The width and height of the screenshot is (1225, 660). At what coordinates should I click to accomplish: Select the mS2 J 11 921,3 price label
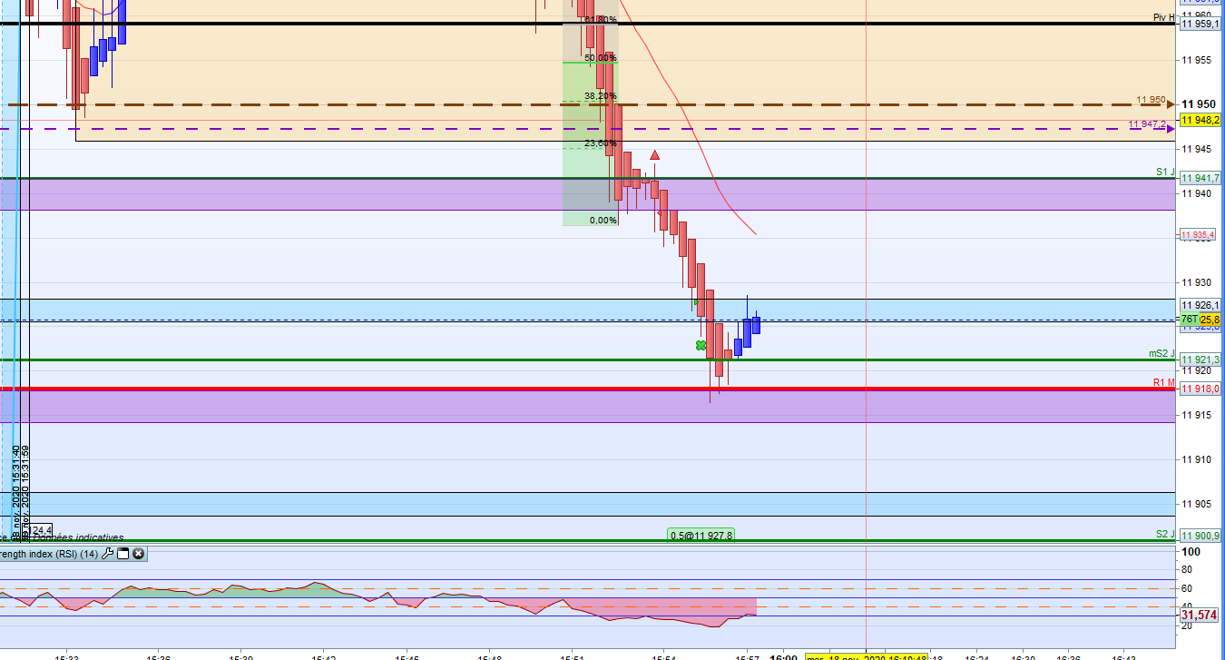tap(1200, 360)
